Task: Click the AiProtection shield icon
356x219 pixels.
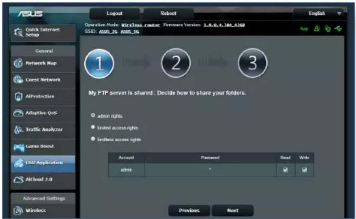Action: pyautogui.click(x=18, y=96)
